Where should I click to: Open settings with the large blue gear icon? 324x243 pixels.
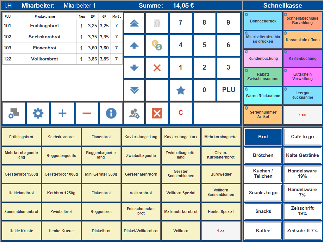38,113
